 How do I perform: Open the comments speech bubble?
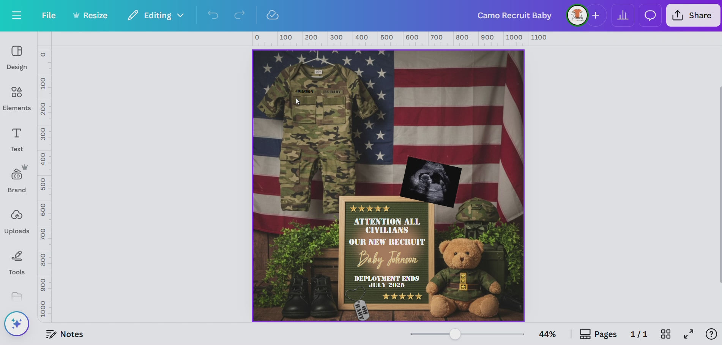650,16
